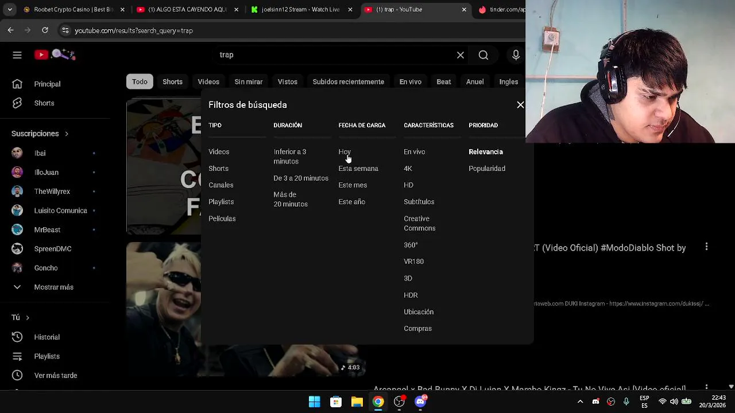Screen dimensions: 735x413
Task: Clear the search box with the X icon
Action: pyautogui.click(x=461, y=55)
